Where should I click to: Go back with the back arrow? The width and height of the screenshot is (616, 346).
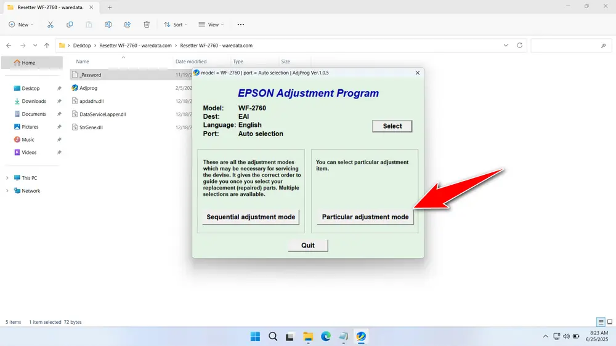pyautogui.click(x=9, y=46)
